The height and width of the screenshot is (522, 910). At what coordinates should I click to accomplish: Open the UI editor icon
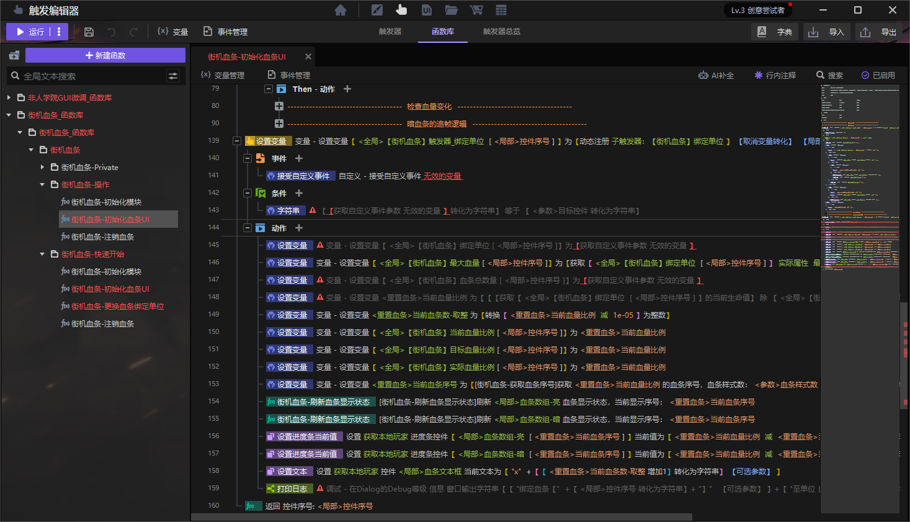tap(426, 10)
